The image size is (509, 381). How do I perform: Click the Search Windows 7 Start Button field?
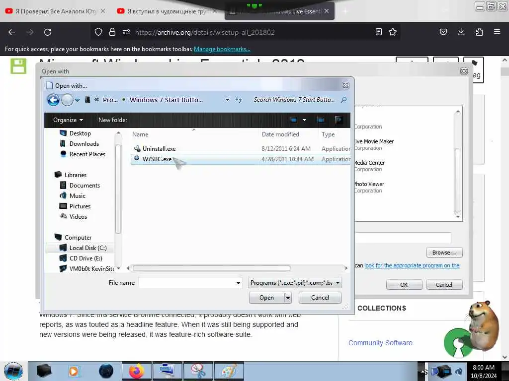coord(294,100)
